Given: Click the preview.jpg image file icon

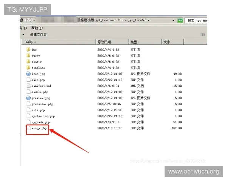Looking at the screenshot, I should click(x=28, y=98).
